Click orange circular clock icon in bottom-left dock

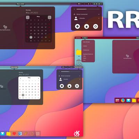[32, 134]
